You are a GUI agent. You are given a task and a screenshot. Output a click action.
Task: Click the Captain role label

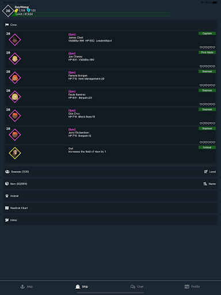[207, 33]
